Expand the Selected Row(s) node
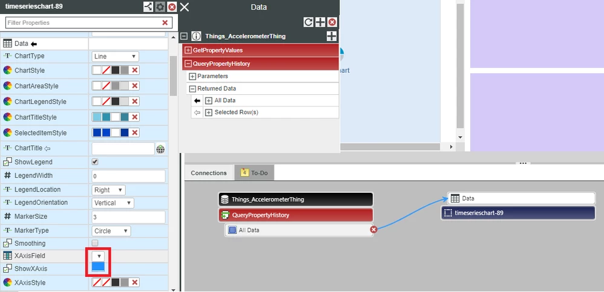The width and height of the screenshot is (604, 292). click(209, 112)
